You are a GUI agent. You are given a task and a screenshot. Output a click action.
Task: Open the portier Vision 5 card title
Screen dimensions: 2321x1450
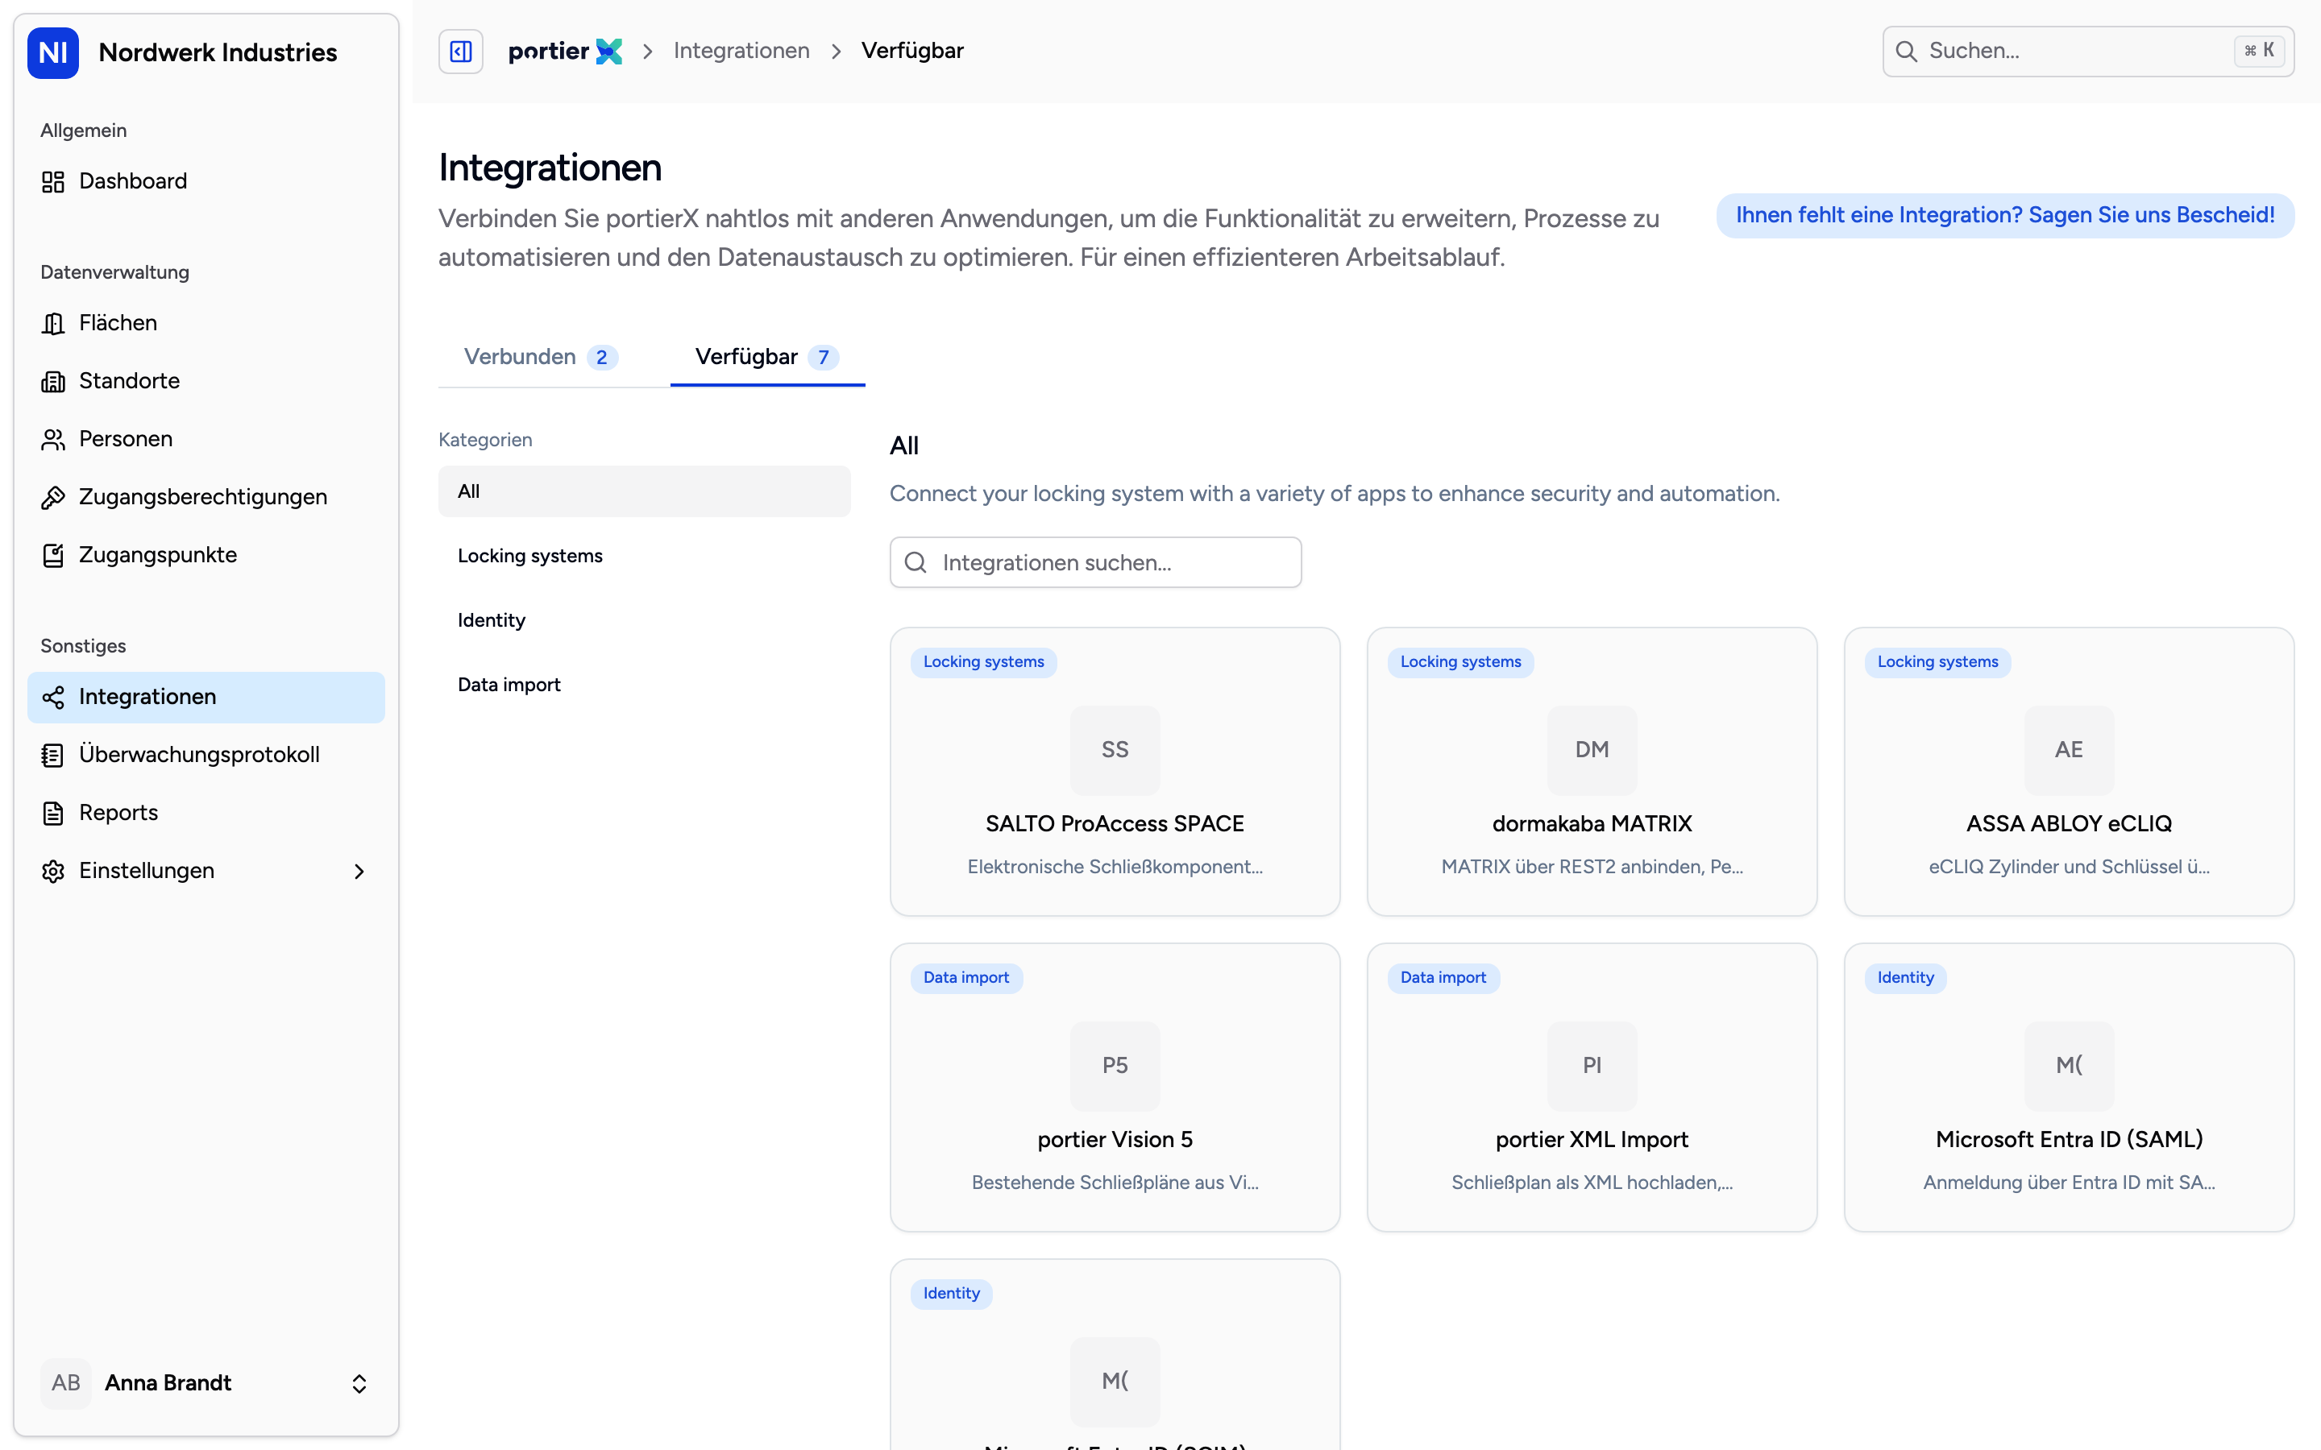1115,1139
